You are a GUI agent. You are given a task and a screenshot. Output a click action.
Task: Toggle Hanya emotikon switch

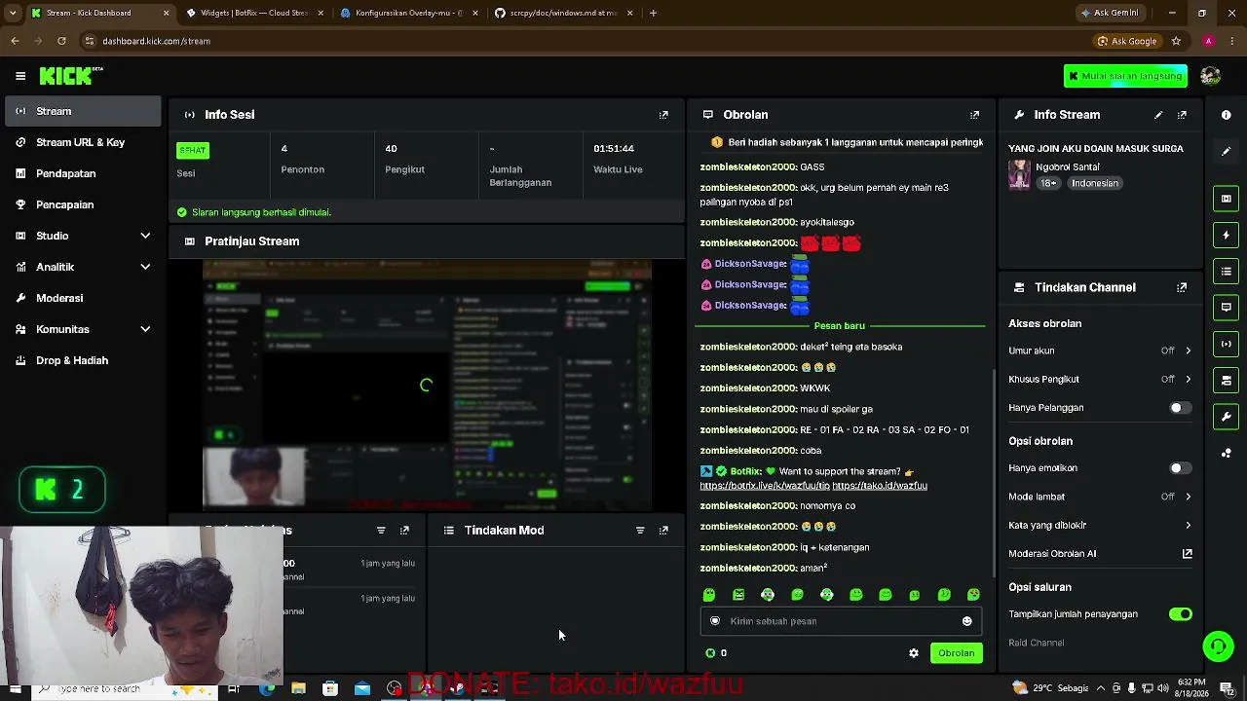1180,468
